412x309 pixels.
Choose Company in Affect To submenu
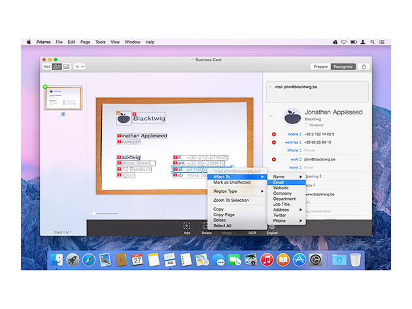pos(286,193)
